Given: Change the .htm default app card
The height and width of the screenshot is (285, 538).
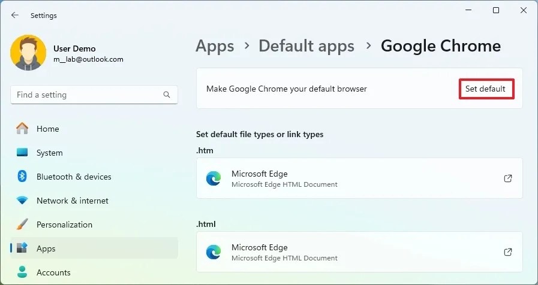Looking at the screenshot, I should tap(359, 178).
